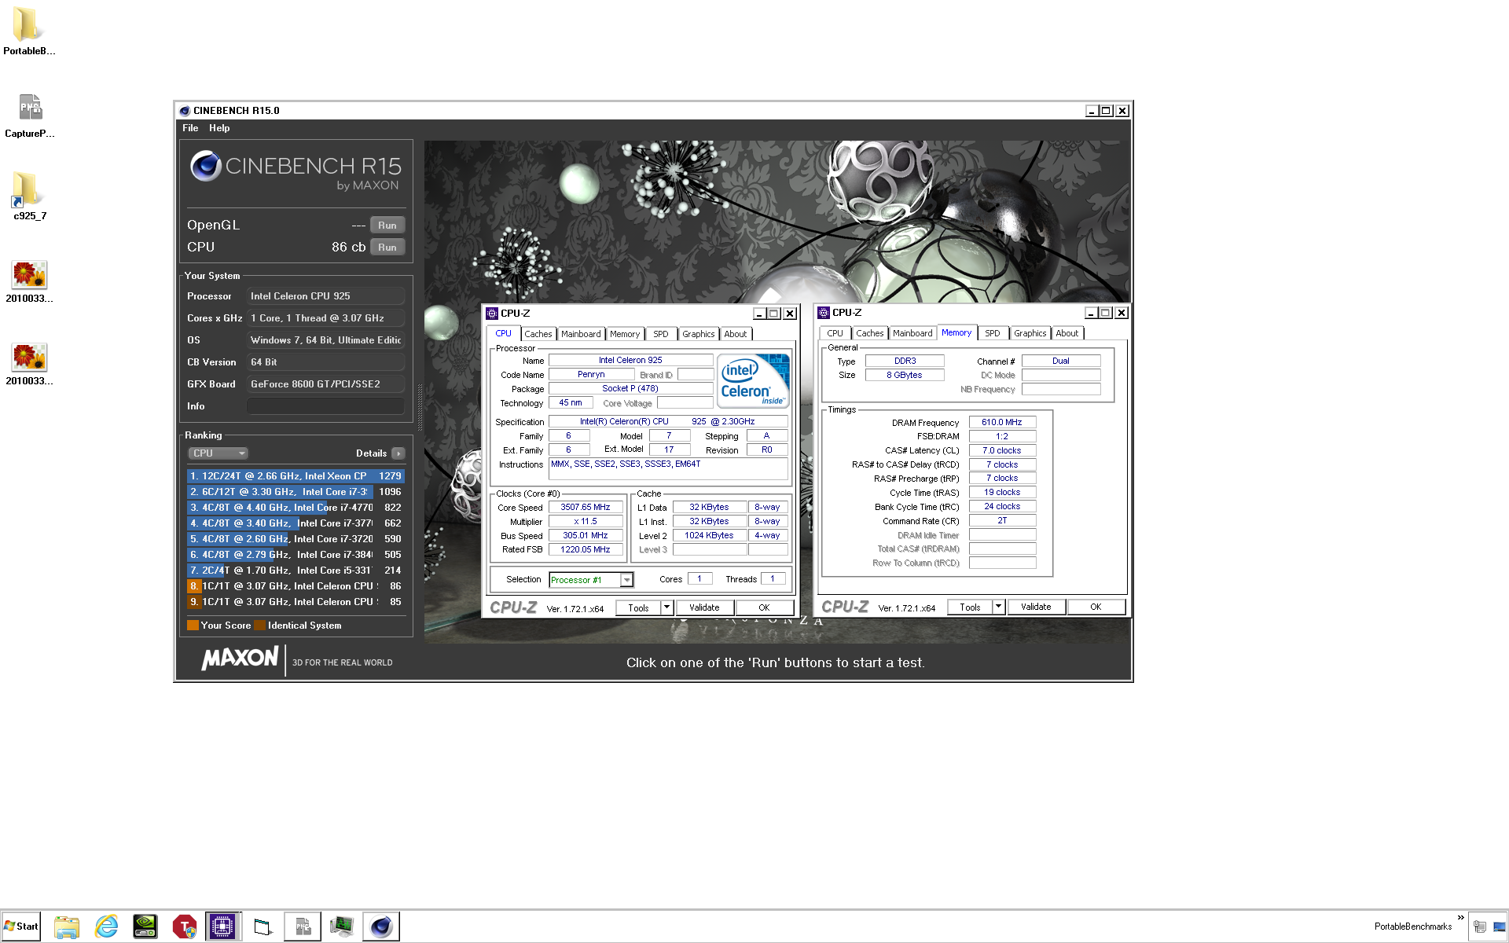This screenshot has width=1509, height=943.
Task: Open Graphics tab in right CPU-Z
Action: [1030, 333]
